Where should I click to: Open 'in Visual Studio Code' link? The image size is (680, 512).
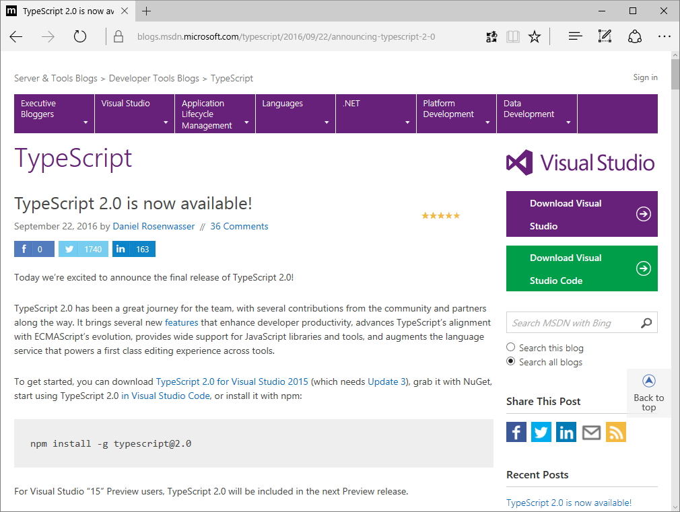(x=166, y=396)
